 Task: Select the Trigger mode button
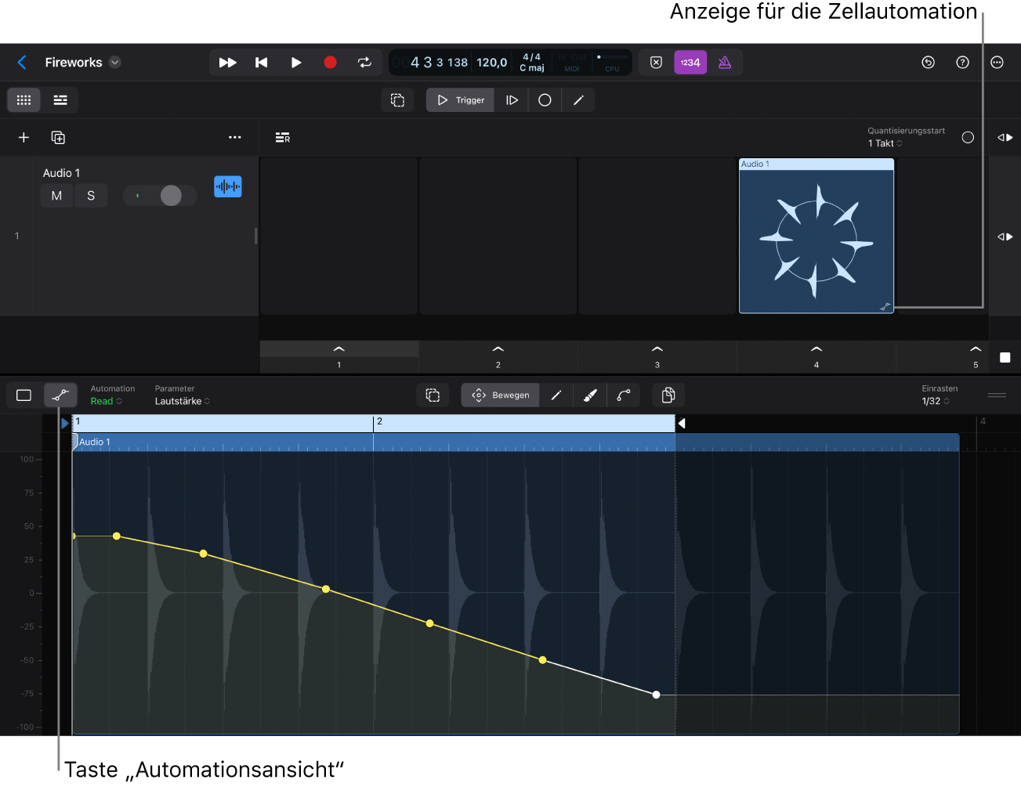point(461,100)
